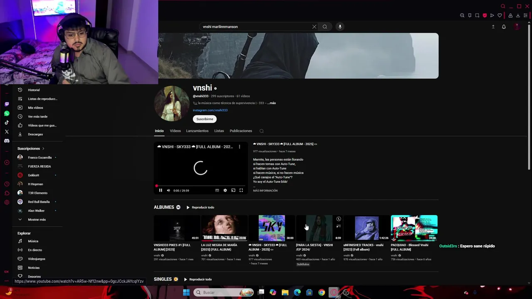The height and width of the screenshot is (299, 532).
Task: Open browser settings gear in sidebar
Action: pyautogui.click(x=7, y=202)
